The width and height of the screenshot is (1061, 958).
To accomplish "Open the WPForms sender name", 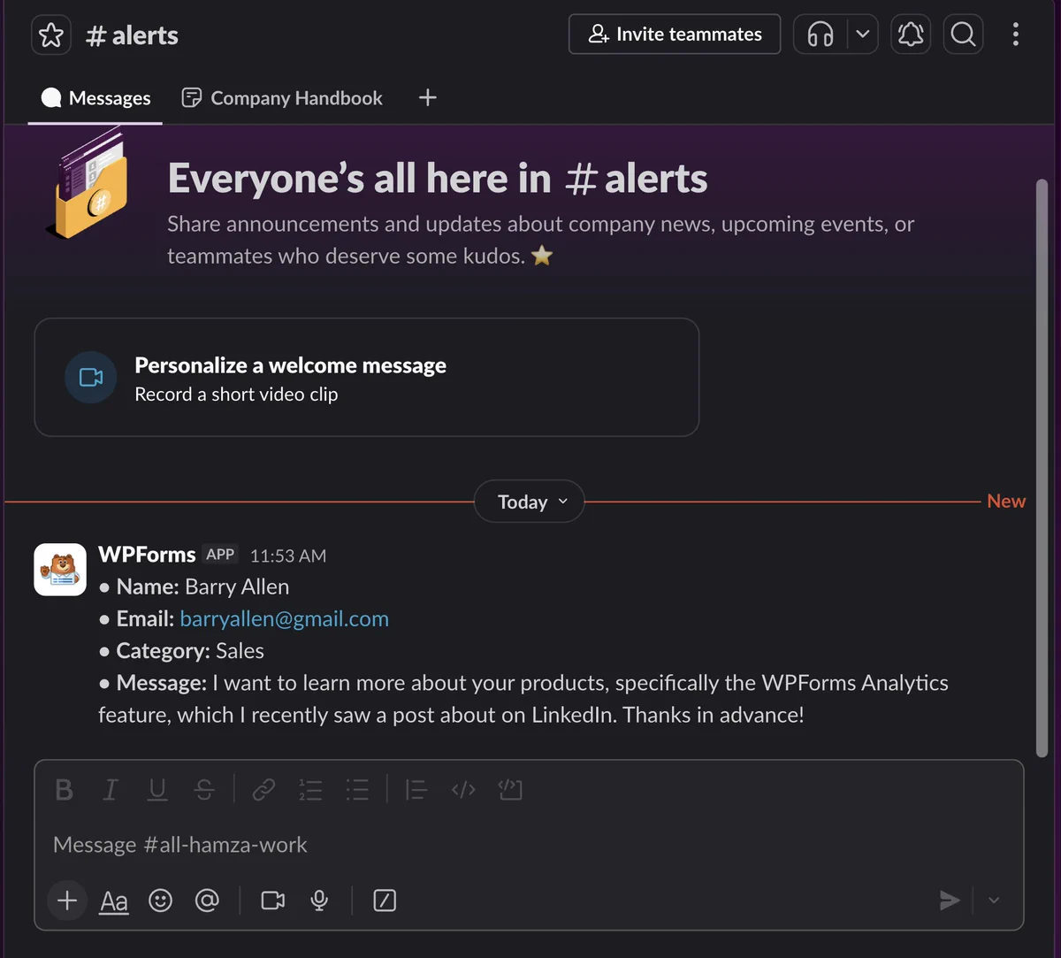I will pos(147,555).
